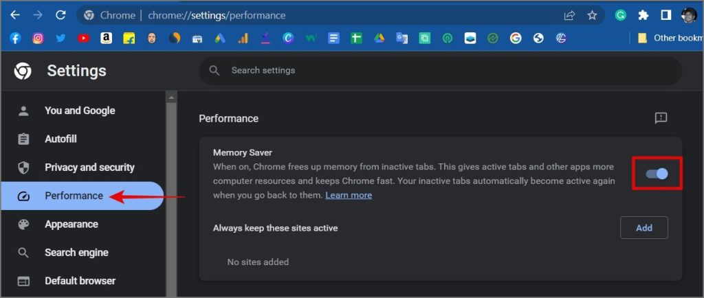The height and width of the screenshot is (298, 704).
Task: Click the share page icon in address bar
Action: (x=569, y=15)
